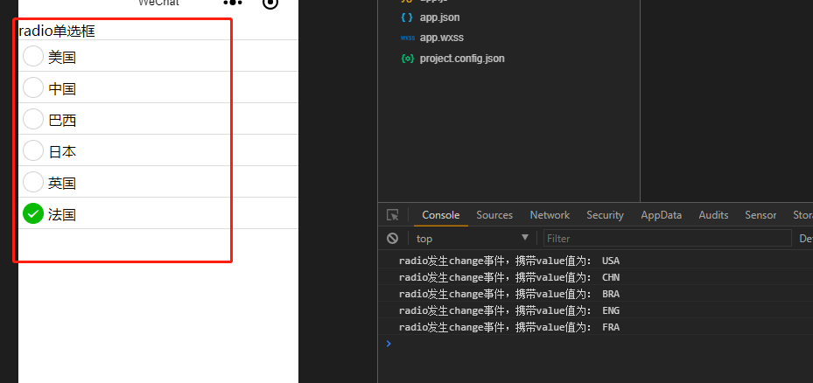Switch to the Sensor tab
Viewport: 813px width, 383px height.
[760, 215]
